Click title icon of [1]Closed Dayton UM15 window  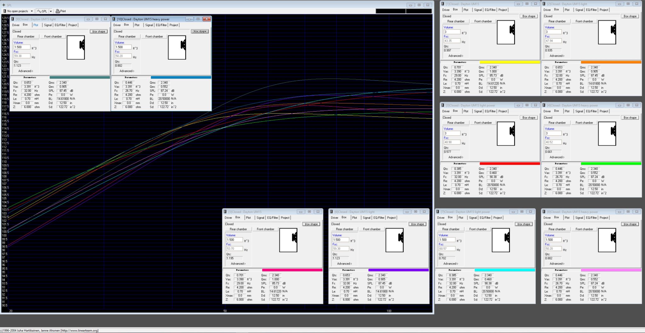coord(443,4)
